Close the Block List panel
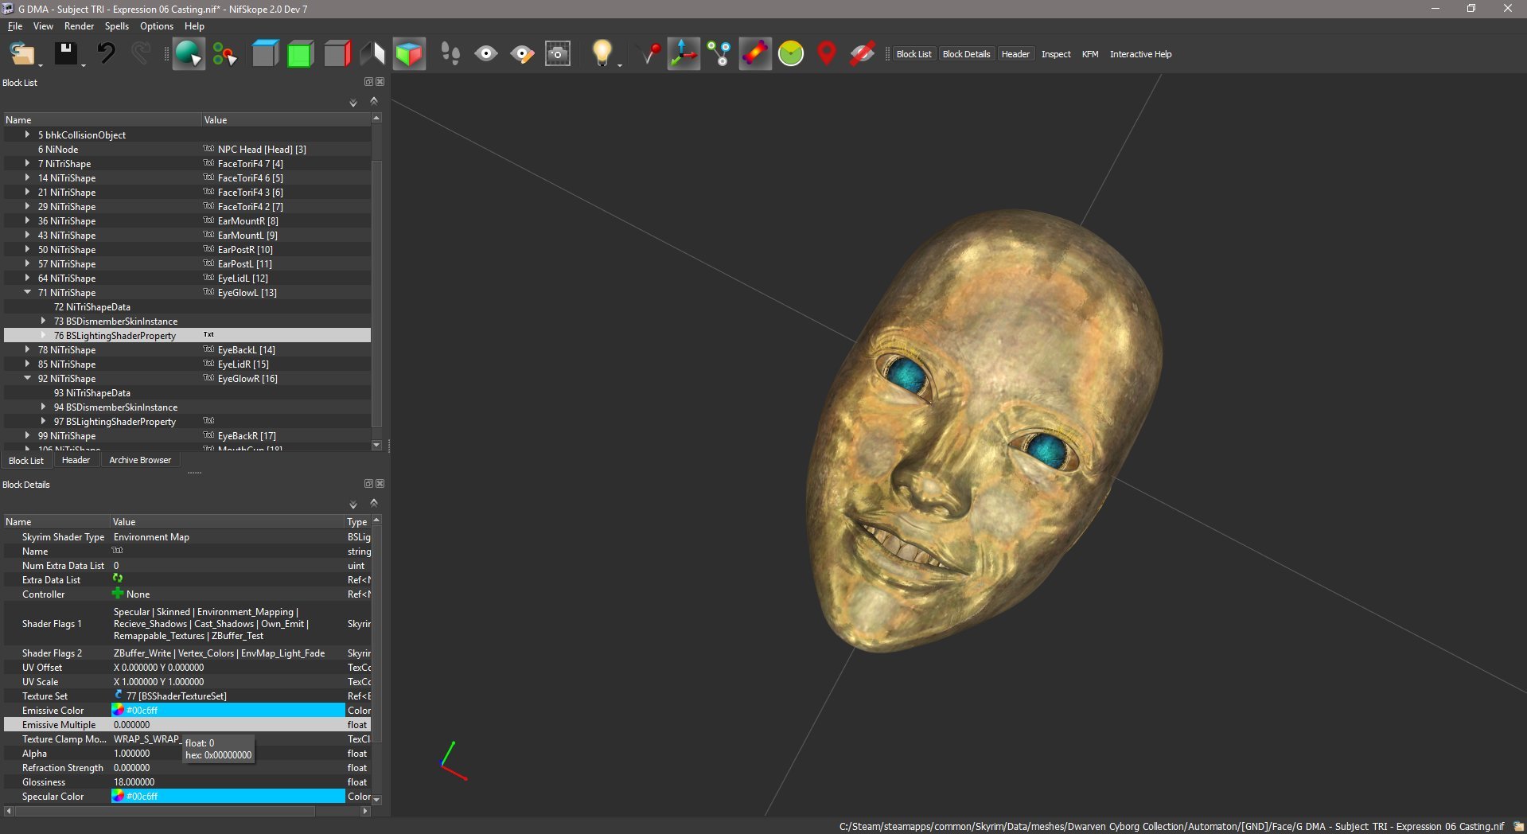The height and width of the screenshot is (834, 1527). [x=380, y=82]
